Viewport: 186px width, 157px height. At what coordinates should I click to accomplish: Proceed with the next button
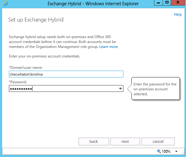coord(125,141)
